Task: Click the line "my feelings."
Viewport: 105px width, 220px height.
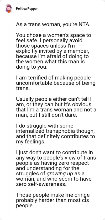Action: 31,142
